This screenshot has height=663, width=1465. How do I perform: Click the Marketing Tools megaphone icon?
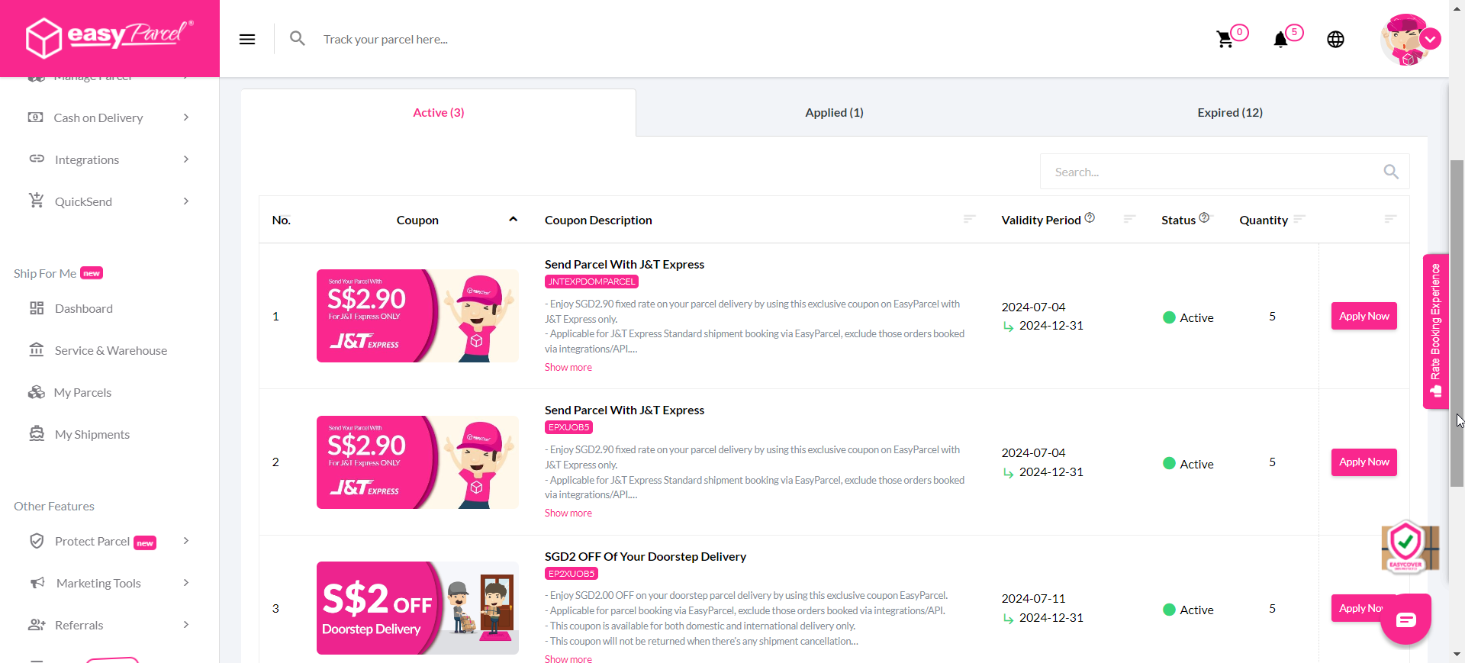pos(37,583)
